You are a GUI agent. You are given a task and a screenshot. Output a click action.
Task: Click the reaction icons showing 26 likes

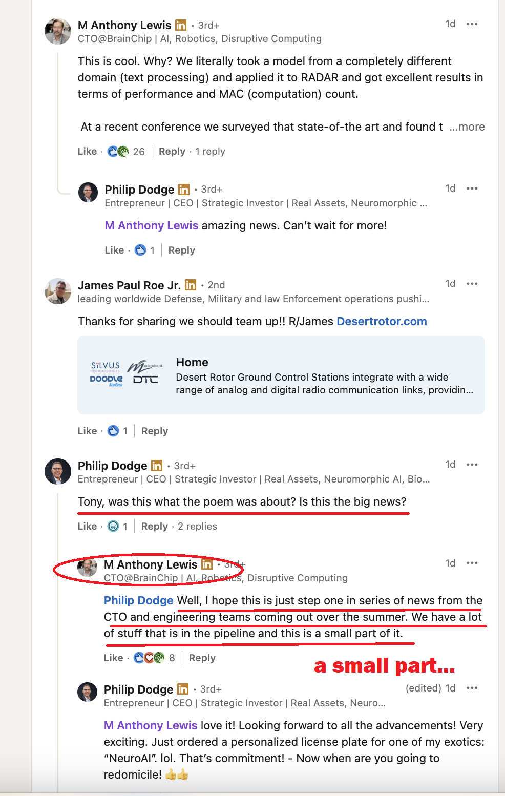pos(118,152)
